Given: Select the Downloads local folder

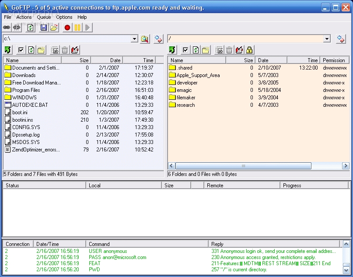Looking at the screenshot, I should click(24, 75).
